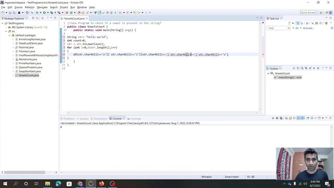Viewport: 334px width, 188px height.
Task: Open the dropdown next to the Run button
Action: click(47, 13)
